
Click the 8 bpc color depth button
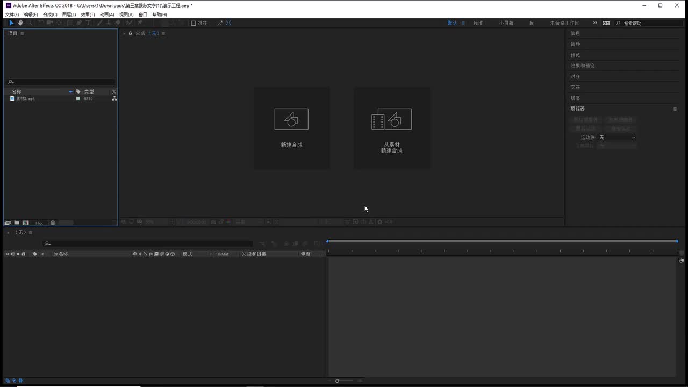pyautogui.click(x=39, y=223)
